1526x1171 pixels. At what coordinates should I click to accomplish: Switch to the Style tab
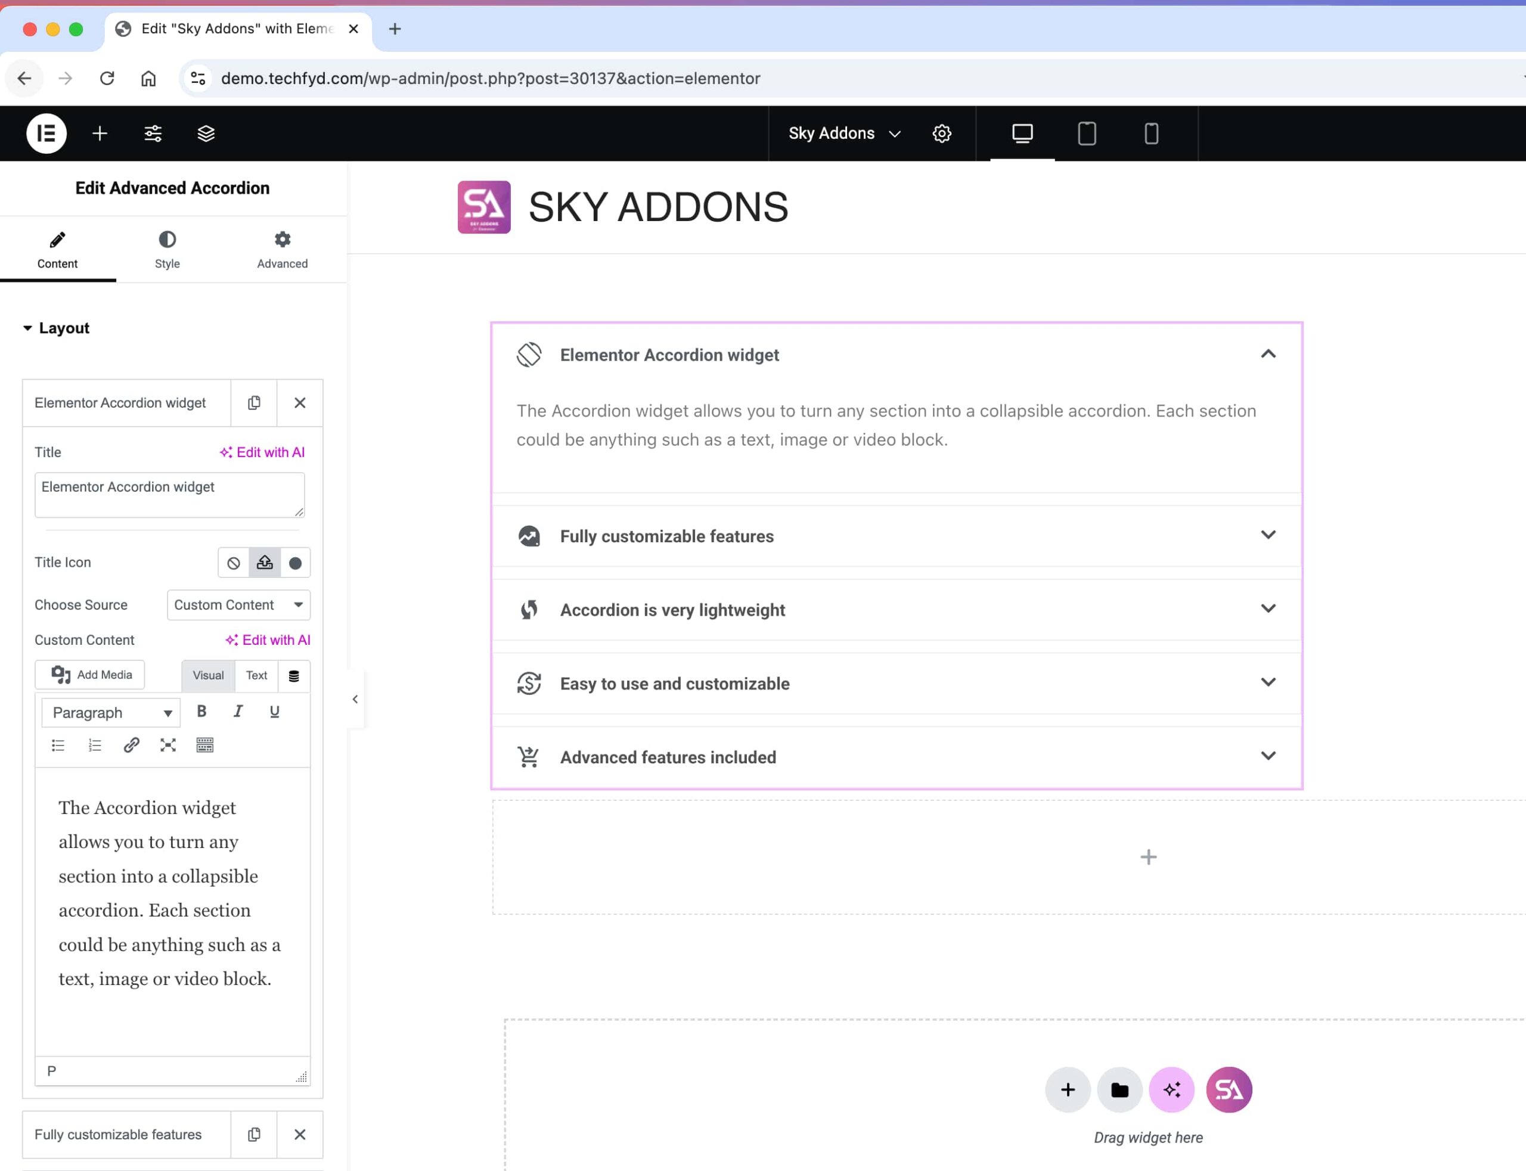[x=168, y=250]
